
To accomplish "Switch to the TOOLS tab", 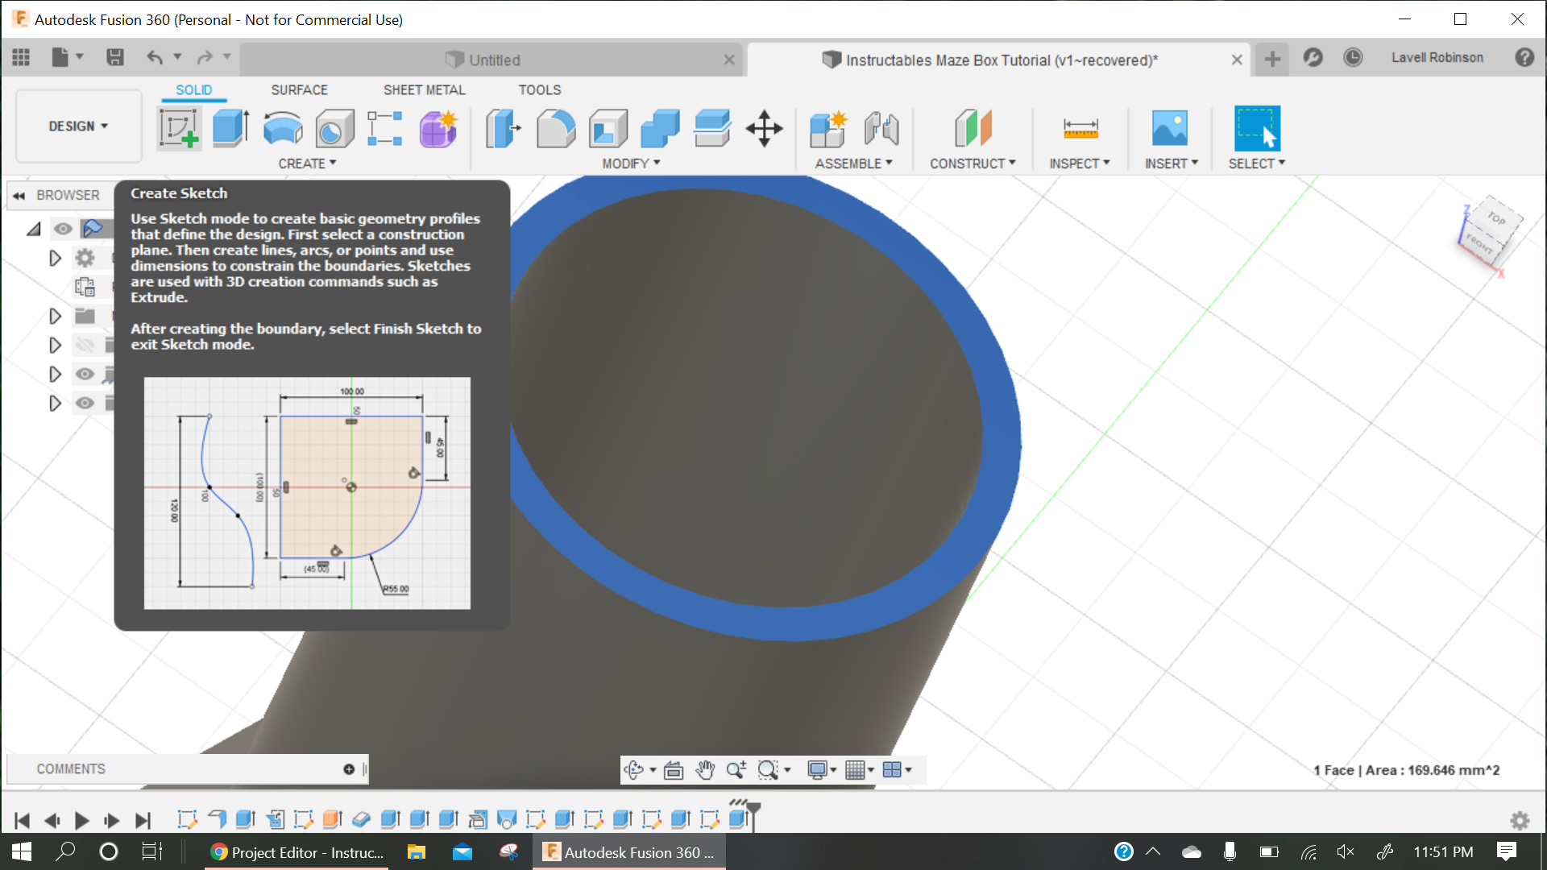I will (539, 90).
